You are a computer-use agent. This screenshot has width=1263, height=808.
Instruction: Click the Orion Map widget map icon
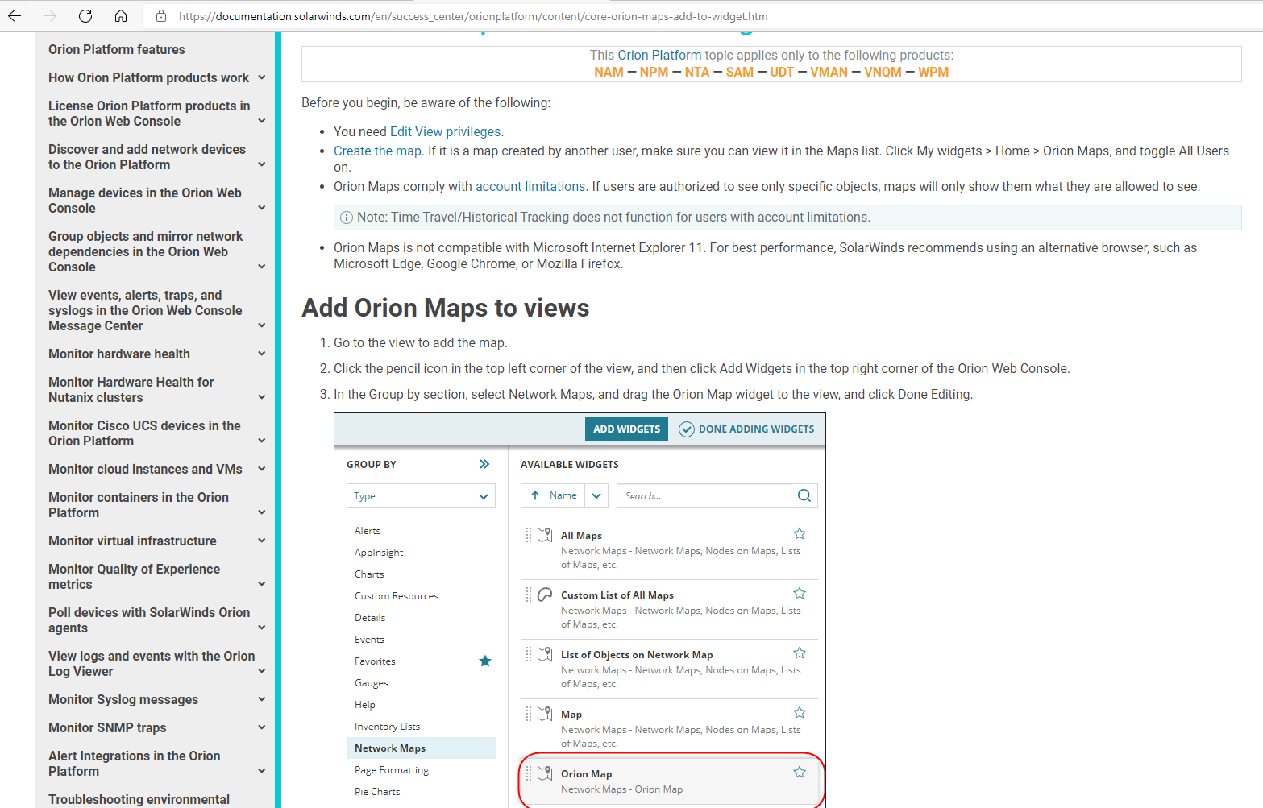click(x=545, y=773)
